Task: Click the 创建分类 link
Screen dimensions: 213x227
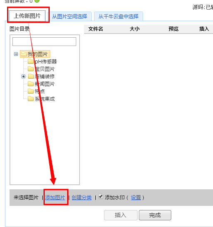Action: click(x=82, y=198)
